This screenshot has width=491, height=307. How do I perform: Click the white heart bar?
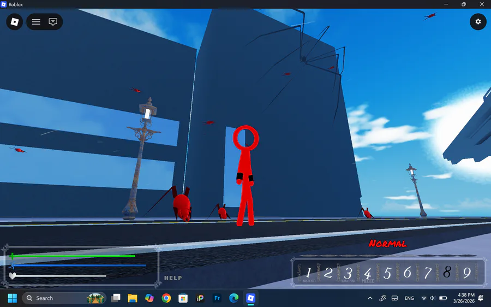point(61,276)
